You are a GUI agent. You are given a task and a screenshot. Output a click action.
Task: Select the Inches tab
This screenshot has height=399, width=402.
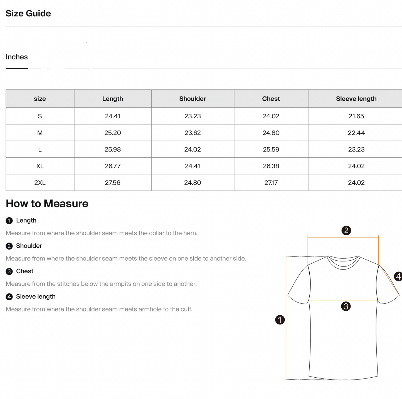[17, 57]
